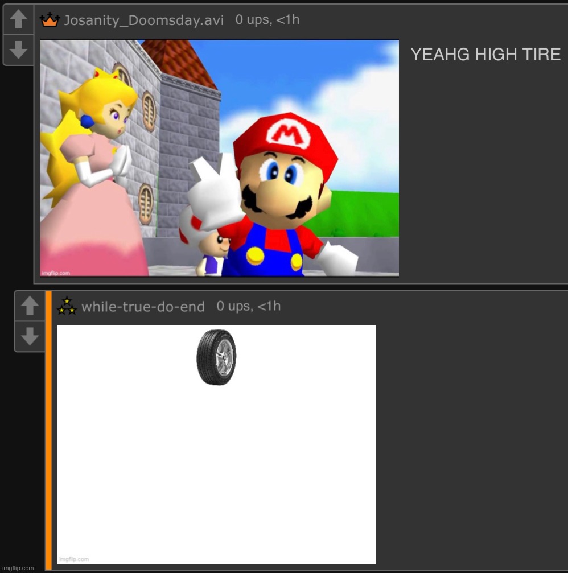Image resolution: width=568 pixels, height=573 pixels.
Task: Open the Mario and Peach comment image
Action: (x=219, y=158)
